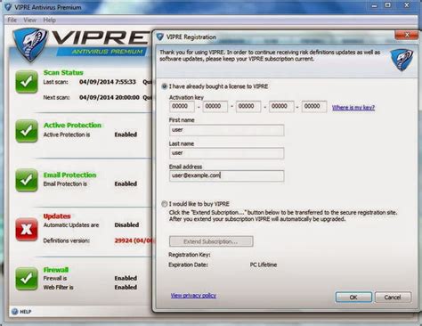Viewport: 422px width, 326px height.
Task: Click the last scan time 04/09/2014 7:55:33
Action: click(108, 82)
